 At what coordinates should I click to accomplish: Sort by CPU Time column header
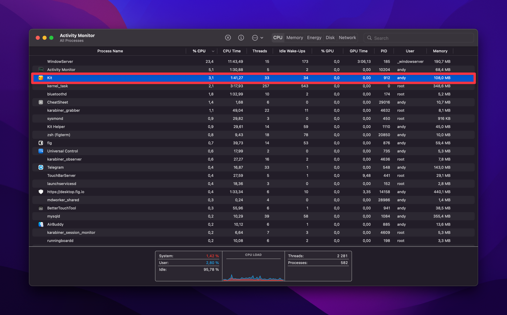coord(232,51)
